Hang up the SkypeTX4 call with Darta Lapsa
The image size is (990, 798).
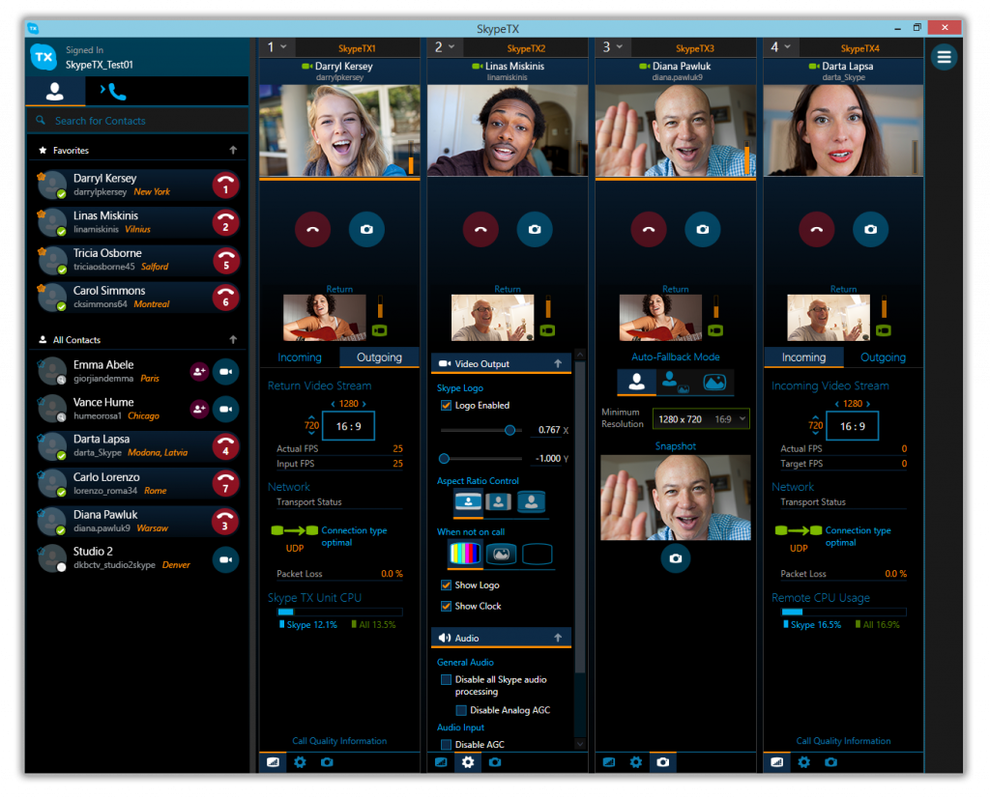click(816, 230)
